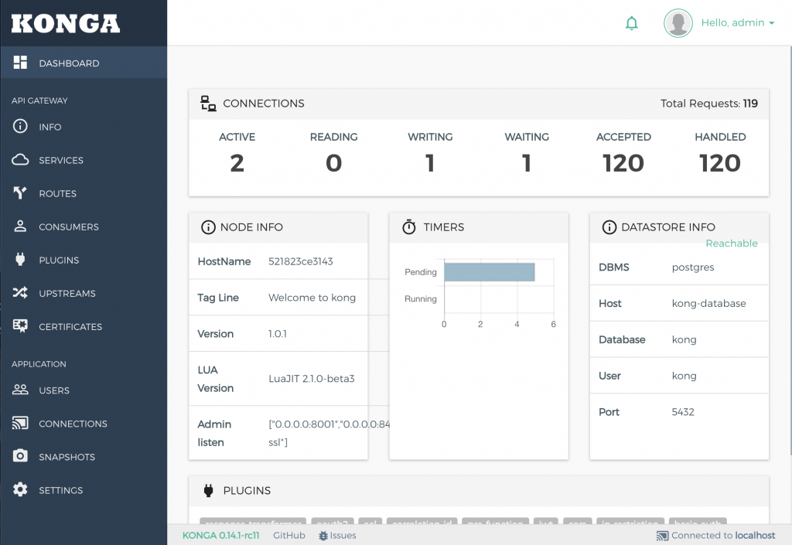This screenshot has height=545, width=792.
Task: Click the Welcome to kong tag line
Action: 312,298
